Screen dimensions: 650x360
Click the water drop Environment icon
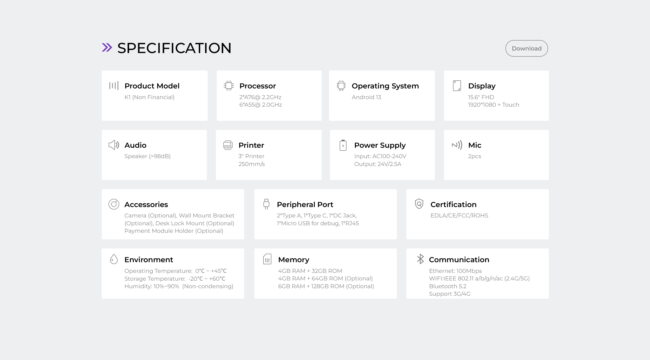pyautogui.click(x=114, y=259)
